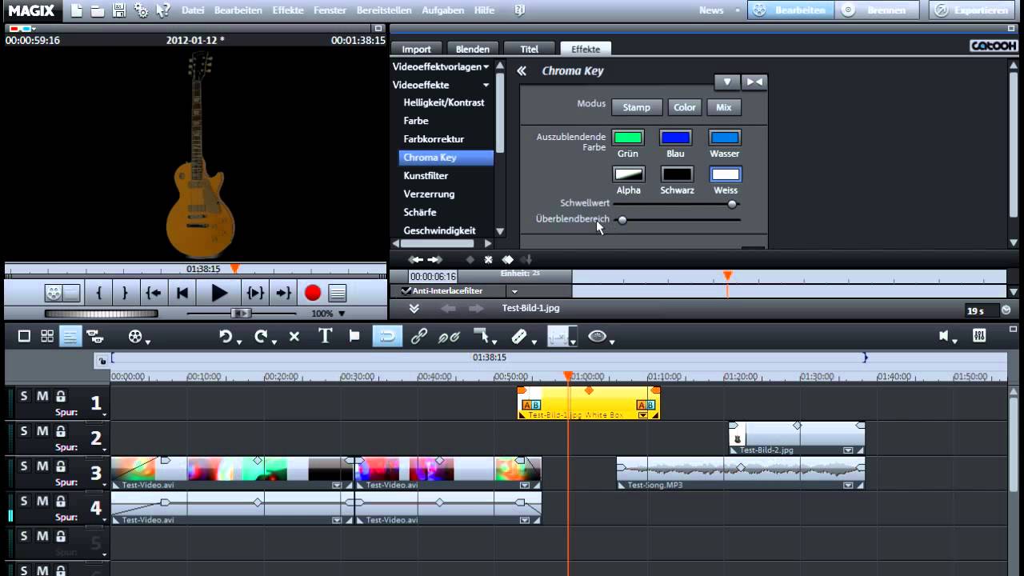Viewport: 1024px width, 576px height.
Task: Switch to scene overview grid icon
Action: pos(47,337)
